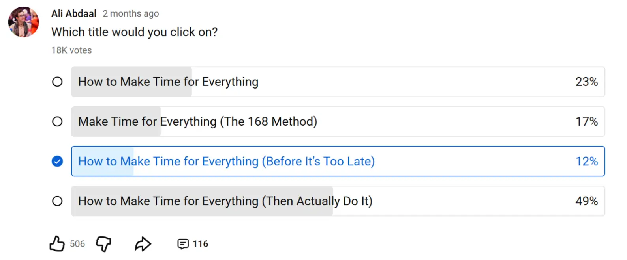Choose the 49% poll option bar
This screenshot has height=260, width=627.
[x=454, y=201]
